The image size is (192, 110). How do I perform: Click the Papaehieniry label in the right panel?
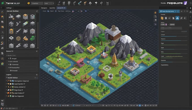point(165,65)
